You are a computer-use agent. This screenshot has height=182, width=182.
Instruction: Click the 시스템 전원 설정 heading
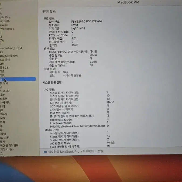[53, 83]
